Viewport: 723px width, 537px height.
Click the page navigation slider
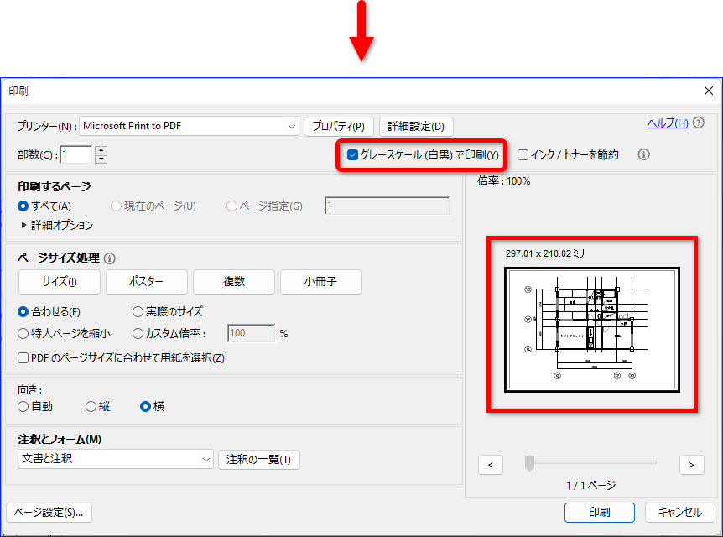point(529,462)
